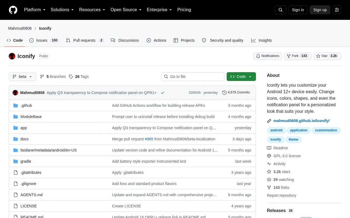Select the customization topic tag
Image resolution: width=350 pixels, height=218 pixels.
tap(326, 130)
